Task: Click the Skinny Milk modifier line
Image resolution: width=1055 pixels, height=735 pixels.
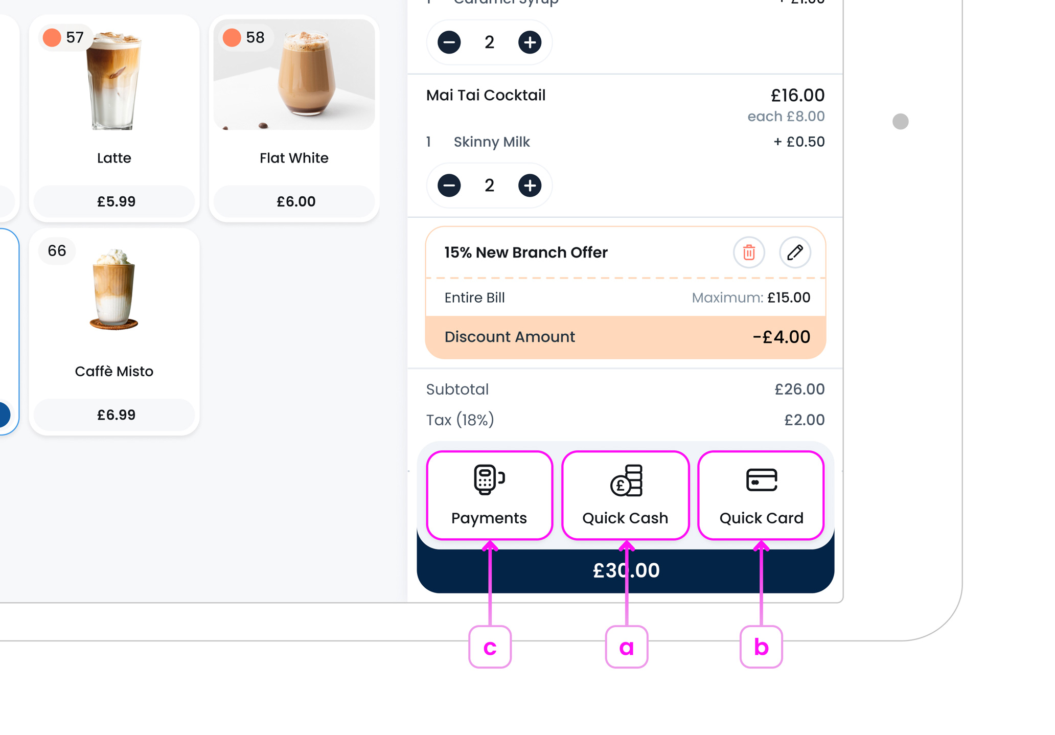Action: click(x=491, y=142)
